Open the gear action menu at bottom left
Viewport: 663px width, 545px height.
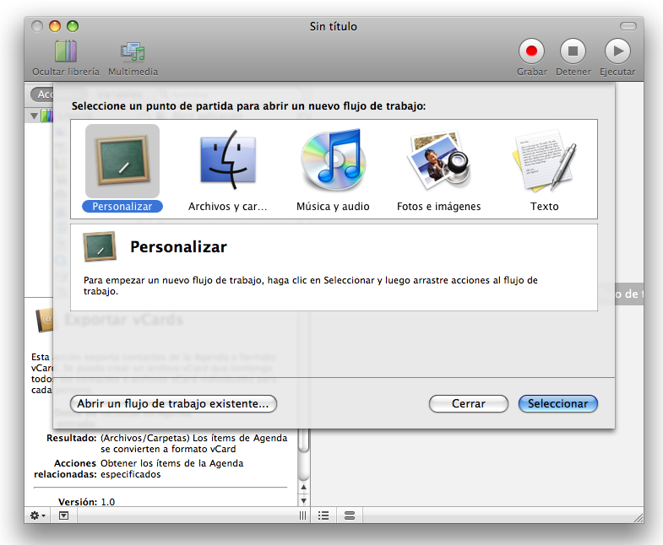click(37, 515)
